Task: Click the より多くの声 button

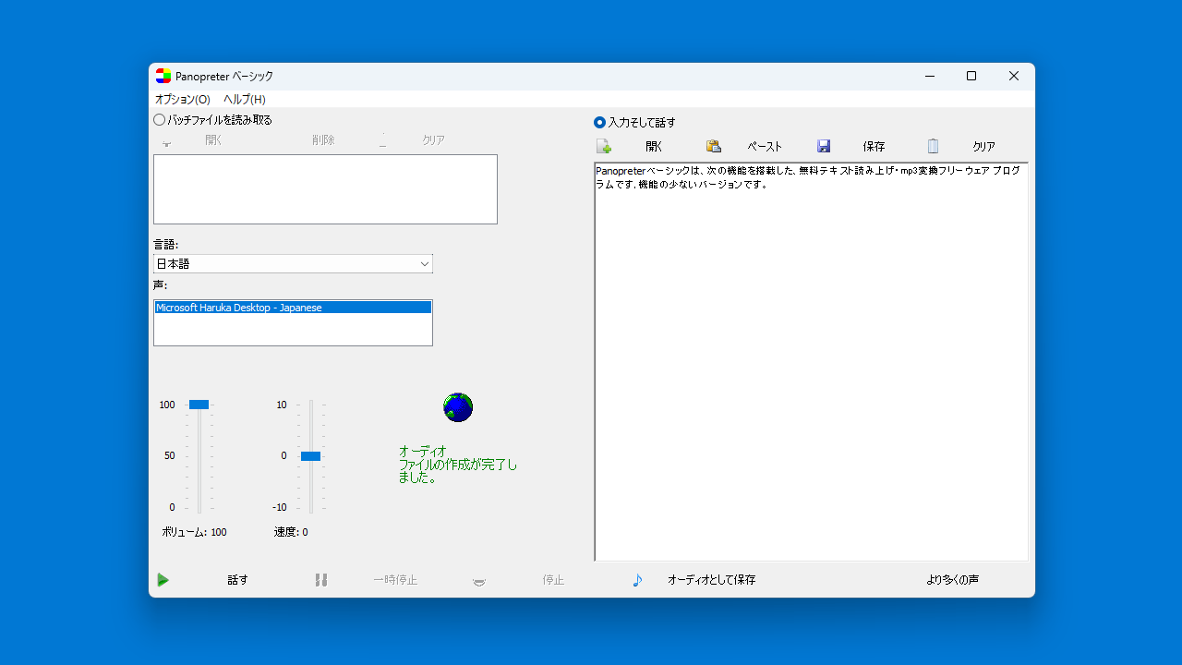Action: (953, 580)
